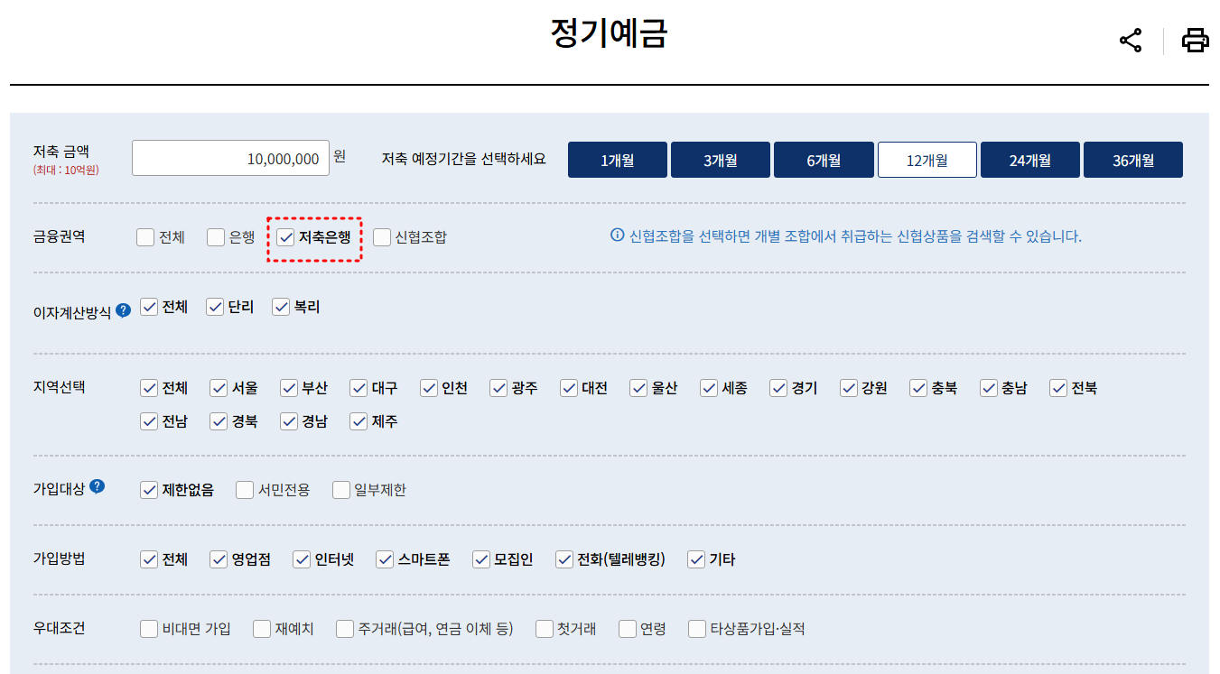Check the 비대면 가입 checkbox
The image size is (1220, 674).
pos(149,629)
